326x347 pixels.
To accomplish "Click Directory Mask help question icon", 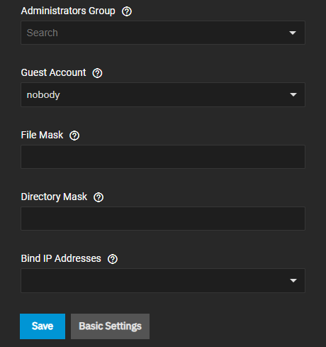I will [99, 197].
